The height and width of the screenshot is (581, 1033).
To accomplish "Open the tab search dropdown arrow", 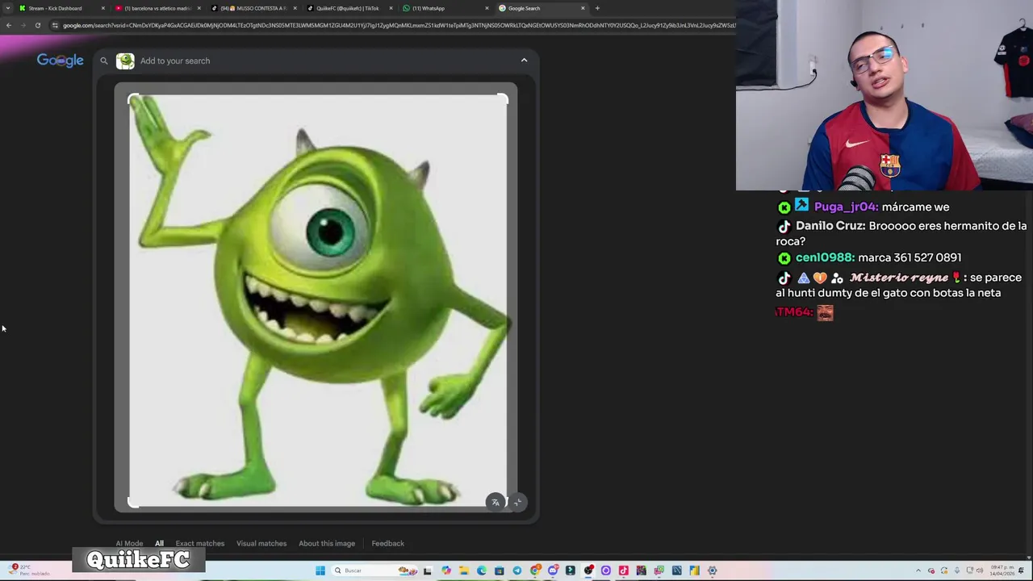I will (x=8, y=8).
